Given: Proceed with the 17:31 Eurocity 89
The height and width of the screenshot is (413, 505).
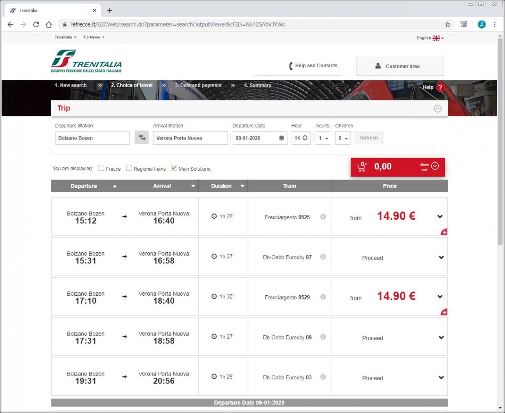Looking at the screenshot, I should (372, 338).
